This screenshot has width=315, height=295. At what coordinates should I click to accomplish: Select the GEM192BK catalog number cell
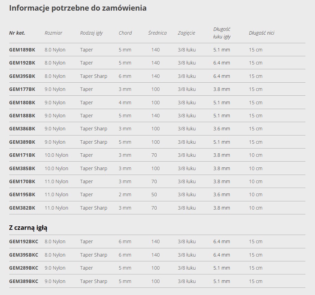click(22, 63)
